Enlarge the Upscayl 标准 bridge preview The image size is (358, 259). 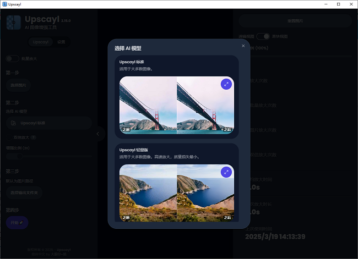pos(226,84)
